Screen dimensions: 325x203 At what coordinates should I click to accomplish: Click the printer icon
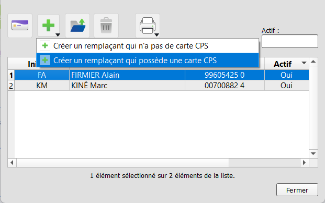[148, 26]
